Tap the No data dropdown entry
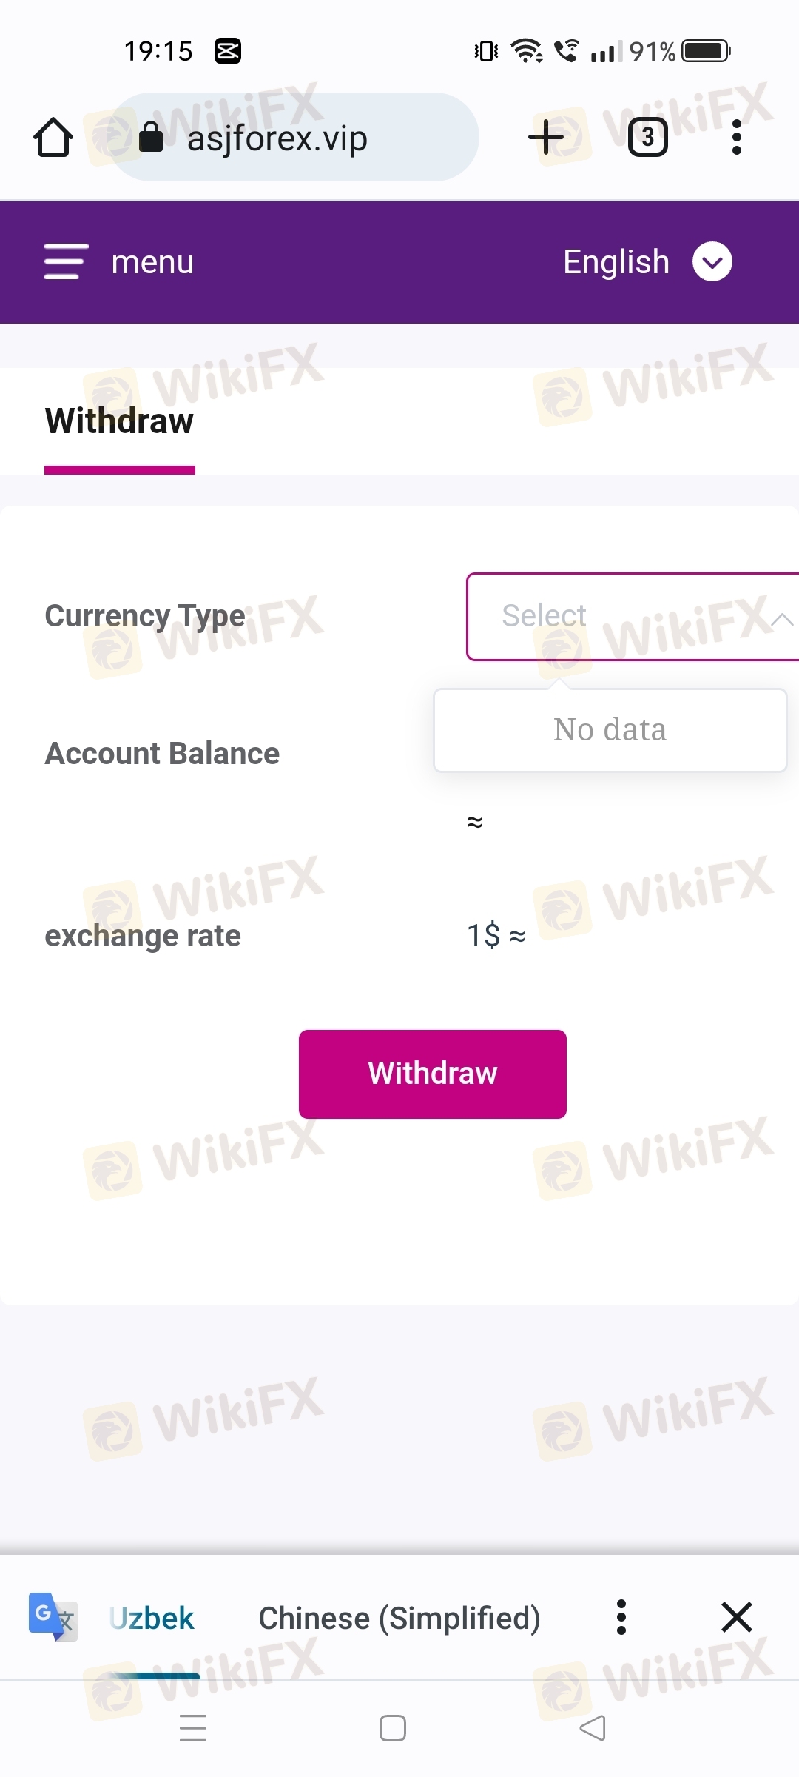 [x=610, y=730]
